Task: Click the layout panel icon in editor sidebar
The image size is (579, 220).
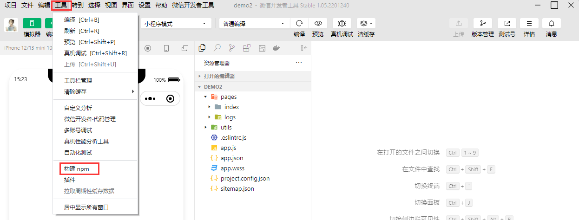Action: click(262, 48)
